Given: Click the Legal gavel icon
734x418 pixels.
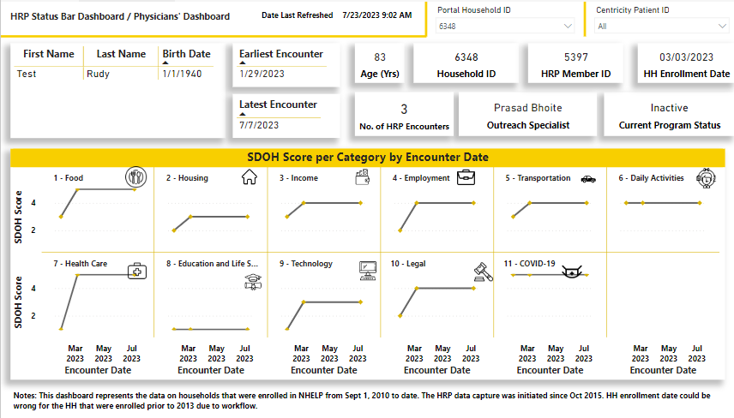Looking at the screenshot, I should point(484,272).
